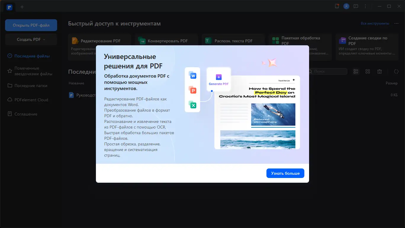The height and width of the screenshot is (228, 405).
Task: Switch to grid view of files
Action: (x=367, y=71)
